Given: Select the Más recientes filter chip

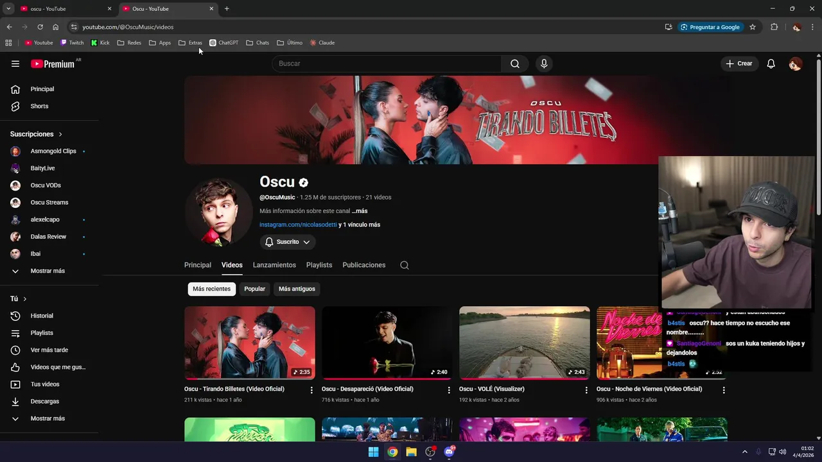Looking at the screenshot, I should [x=211, y=289].
